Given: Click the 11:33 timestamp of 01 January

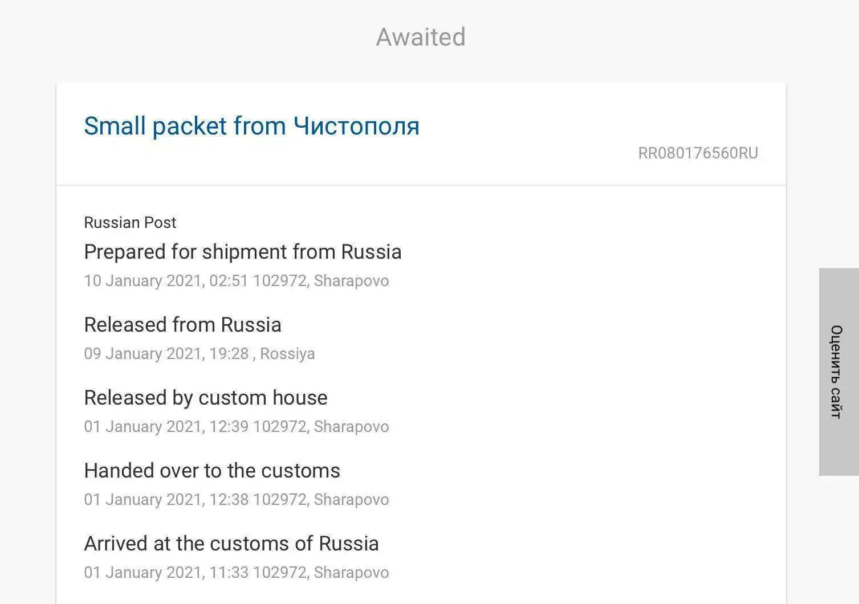Looking at the screenshot, I should click(x=229, y=573).
